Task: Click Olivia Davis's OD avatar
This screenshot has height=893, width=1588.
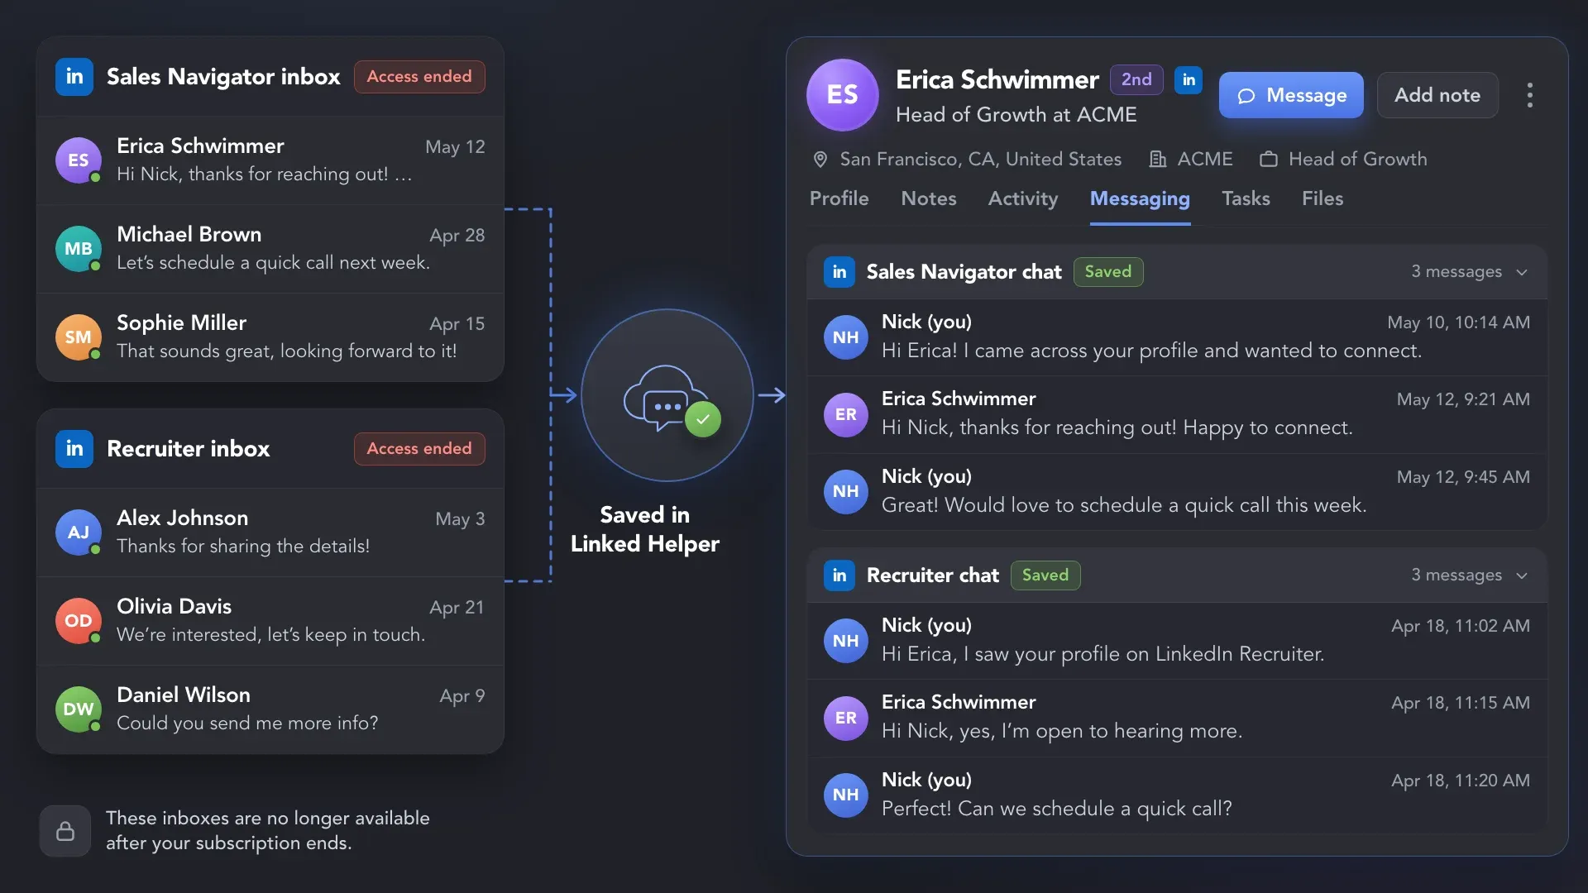Action: pos(79,621)
